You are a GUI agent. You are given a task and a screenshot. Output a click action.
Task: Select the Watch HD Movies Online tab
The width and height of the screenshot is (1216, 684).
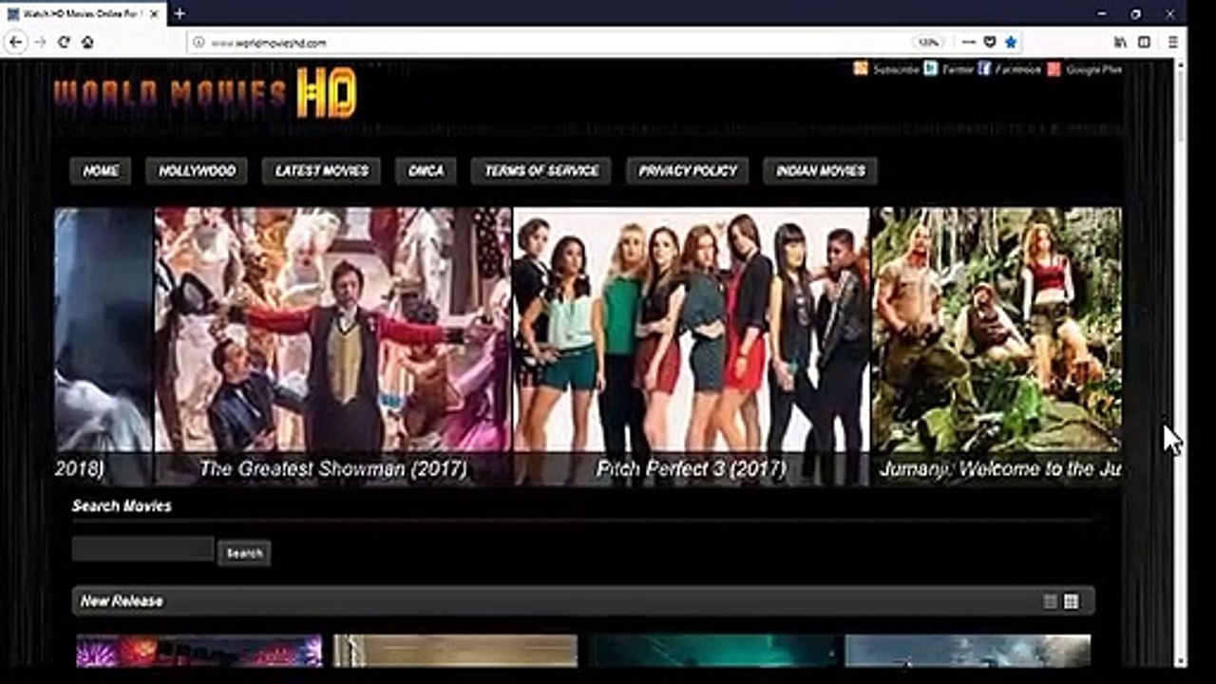click(x=84, y=13)
